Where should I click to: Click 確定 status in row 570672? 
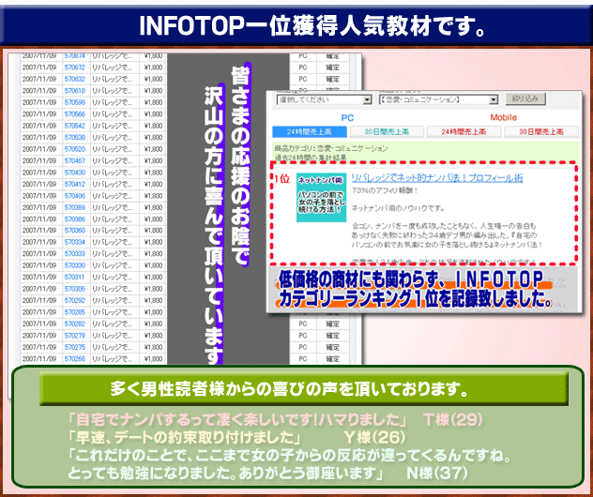(x=332, y=68)
